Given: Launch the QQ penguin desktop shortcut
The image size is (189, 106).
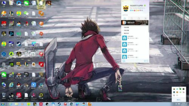Looking at the screenshot, I should 19,86.
